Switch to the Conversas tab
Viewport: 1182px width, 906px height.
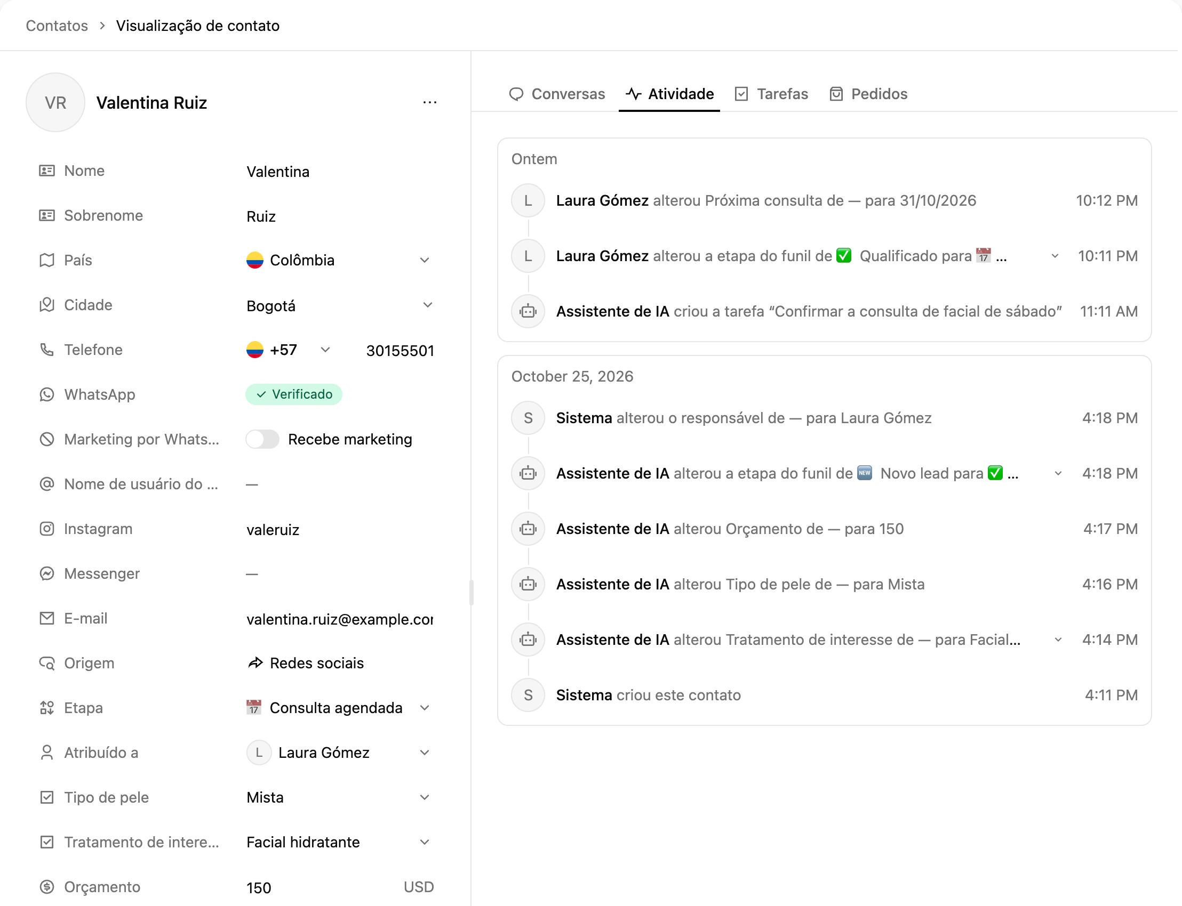click(x=557, y=94)
